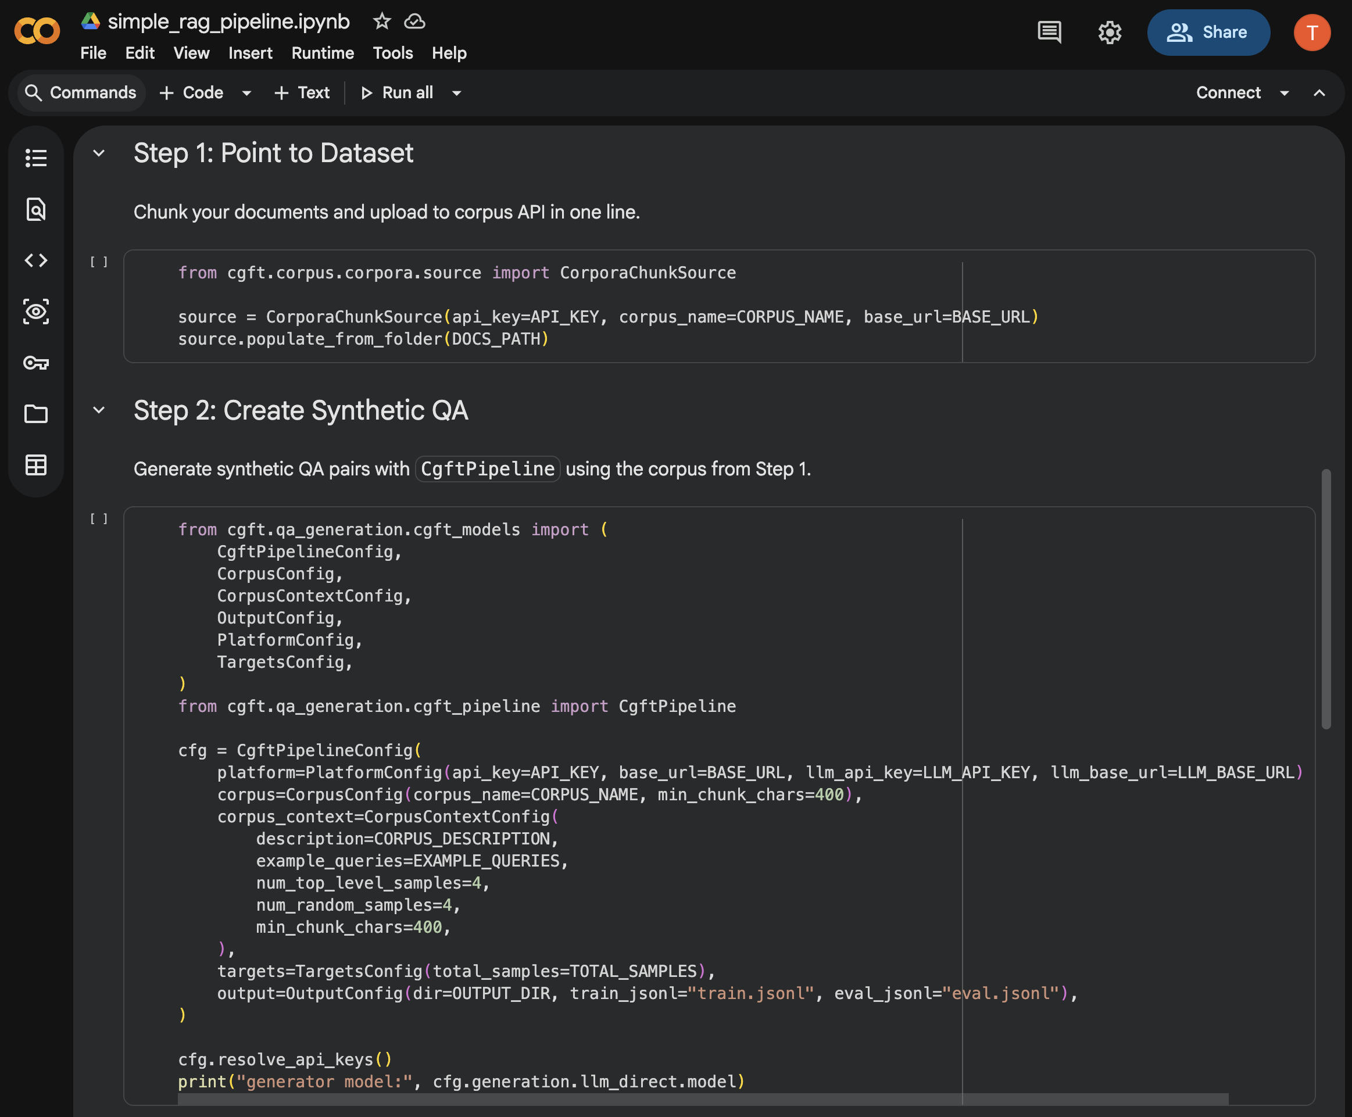Viewport: 1352px width, 1117px height.
Task: Click the 'Step 1: Point to Dataset' heading
Action: [273, 153]
